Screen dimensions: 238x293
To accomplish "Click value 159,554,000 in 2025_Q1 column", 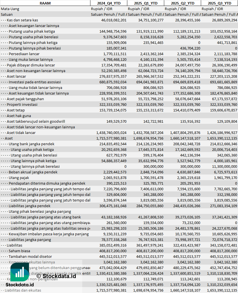I will [x=153, y=223].
